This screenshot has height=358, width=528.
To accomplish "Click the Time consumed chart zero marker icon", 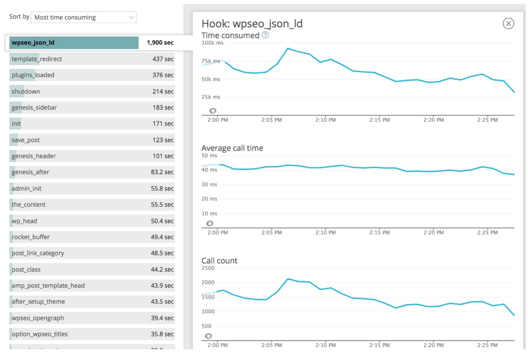I will [x=213, y=110].
